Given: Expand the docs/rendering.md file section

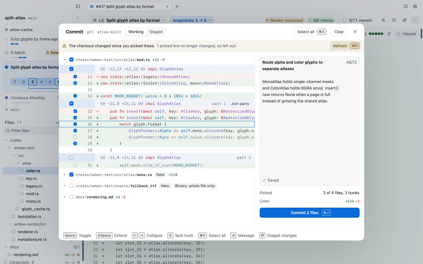Looking at the screenshot, I should (65, 197).
